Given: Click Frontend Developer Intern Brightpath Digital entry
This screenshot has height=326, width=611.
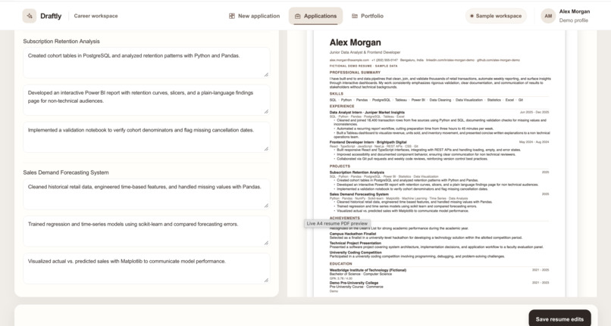Looking at the screenshot, I should [368, 142].
